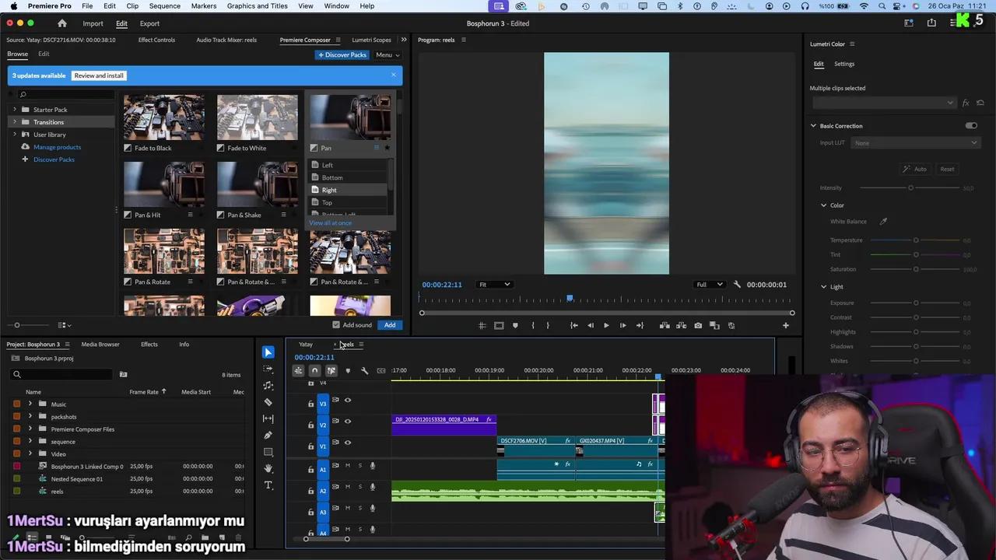Select the Slip tool
The height and width of the screenshot is (560, 996).
coord(268,418)
